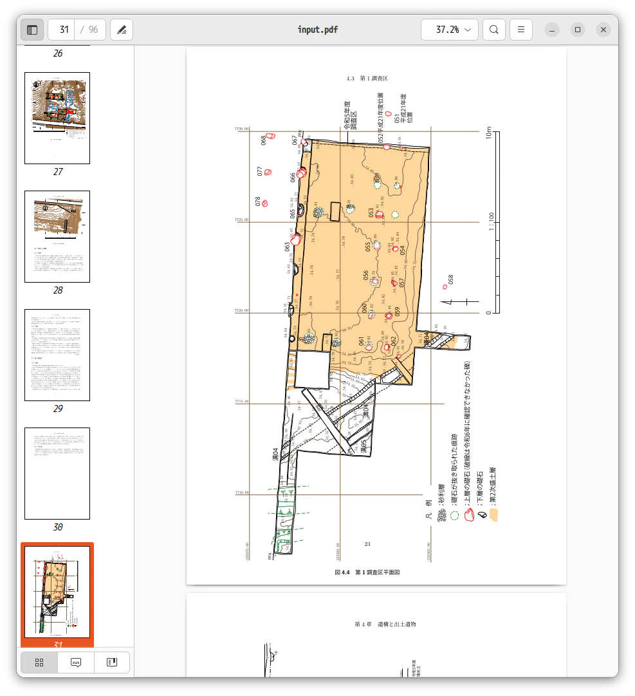Open page 28 thumbnail
Screen dimensions: 635x696
tap(57, 236)
